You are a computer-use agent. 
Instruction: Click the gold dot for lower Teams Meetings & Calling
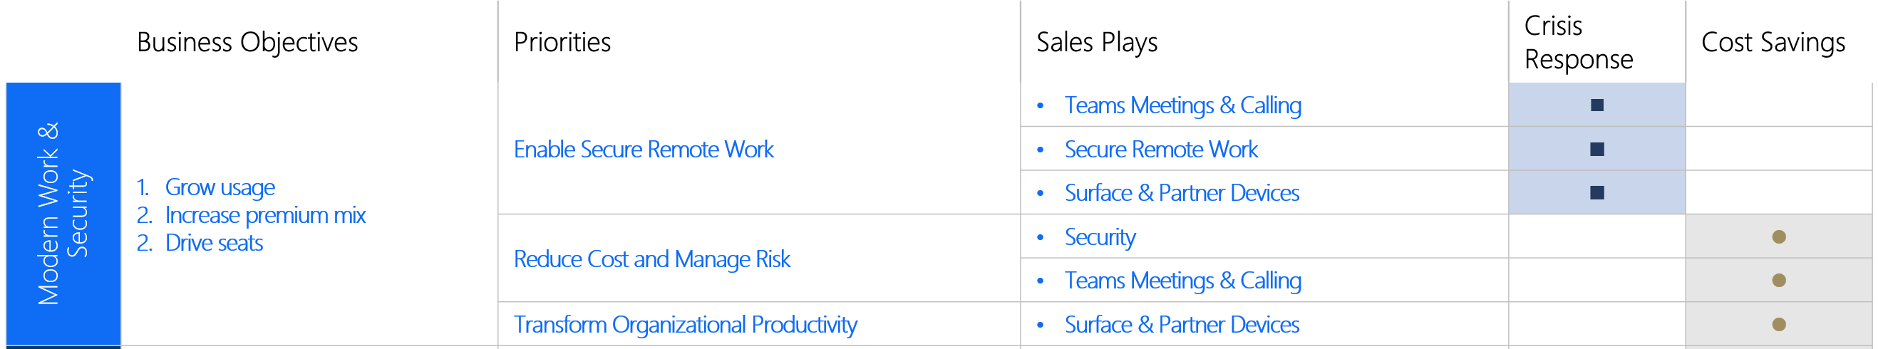pyautogui.click(x=1778, y=281)
